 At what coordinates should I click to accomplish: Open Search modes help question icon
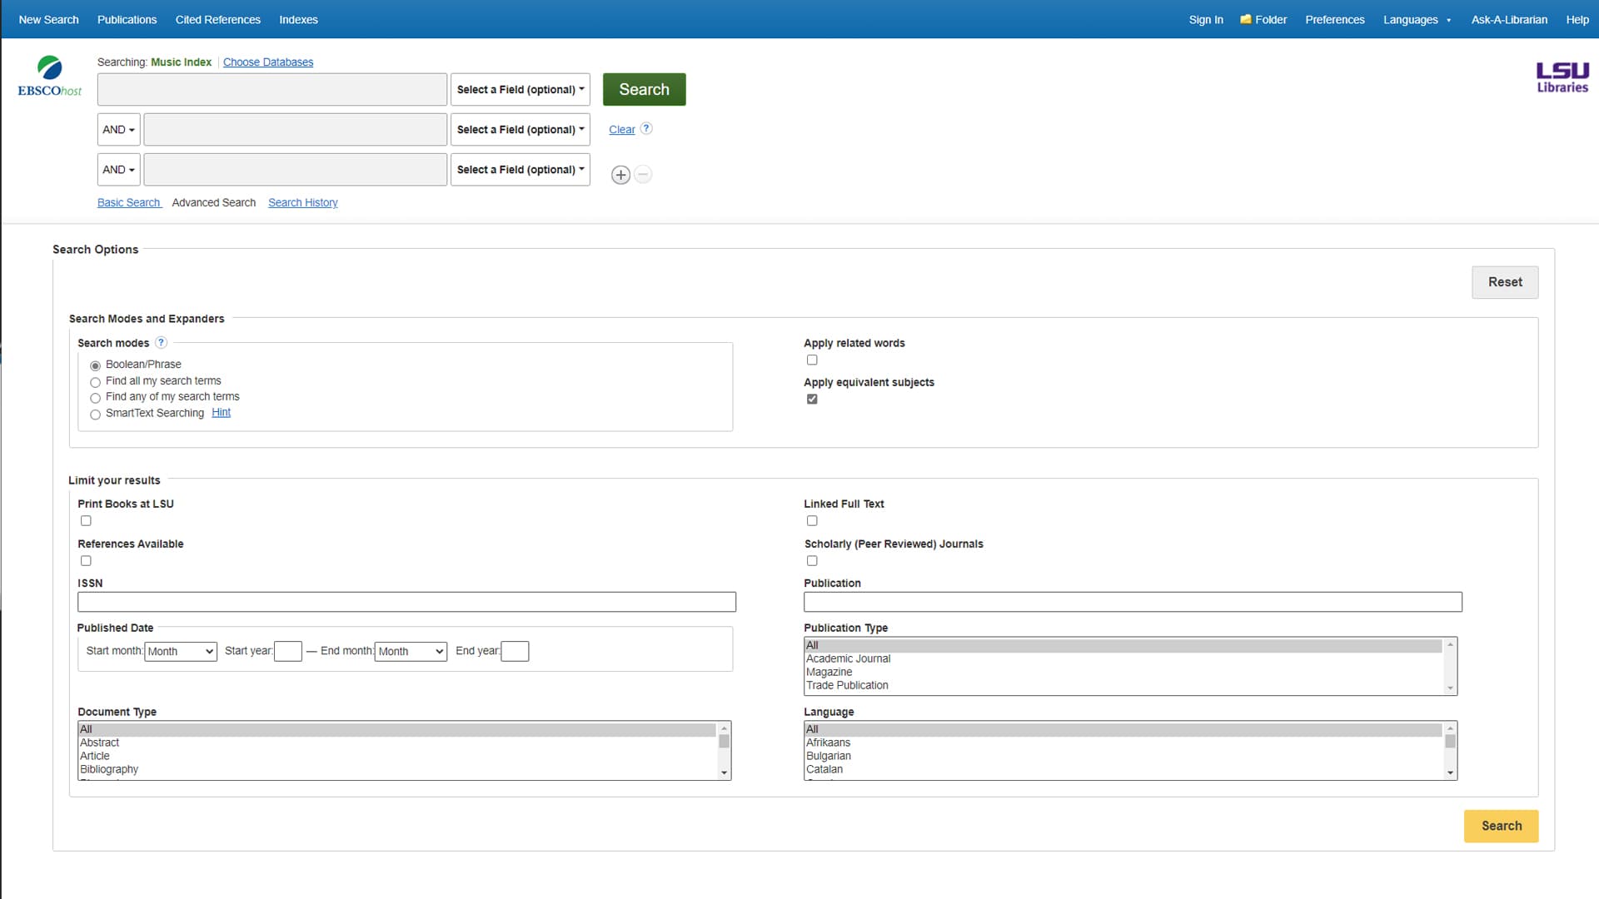click(x=162, y=342)
